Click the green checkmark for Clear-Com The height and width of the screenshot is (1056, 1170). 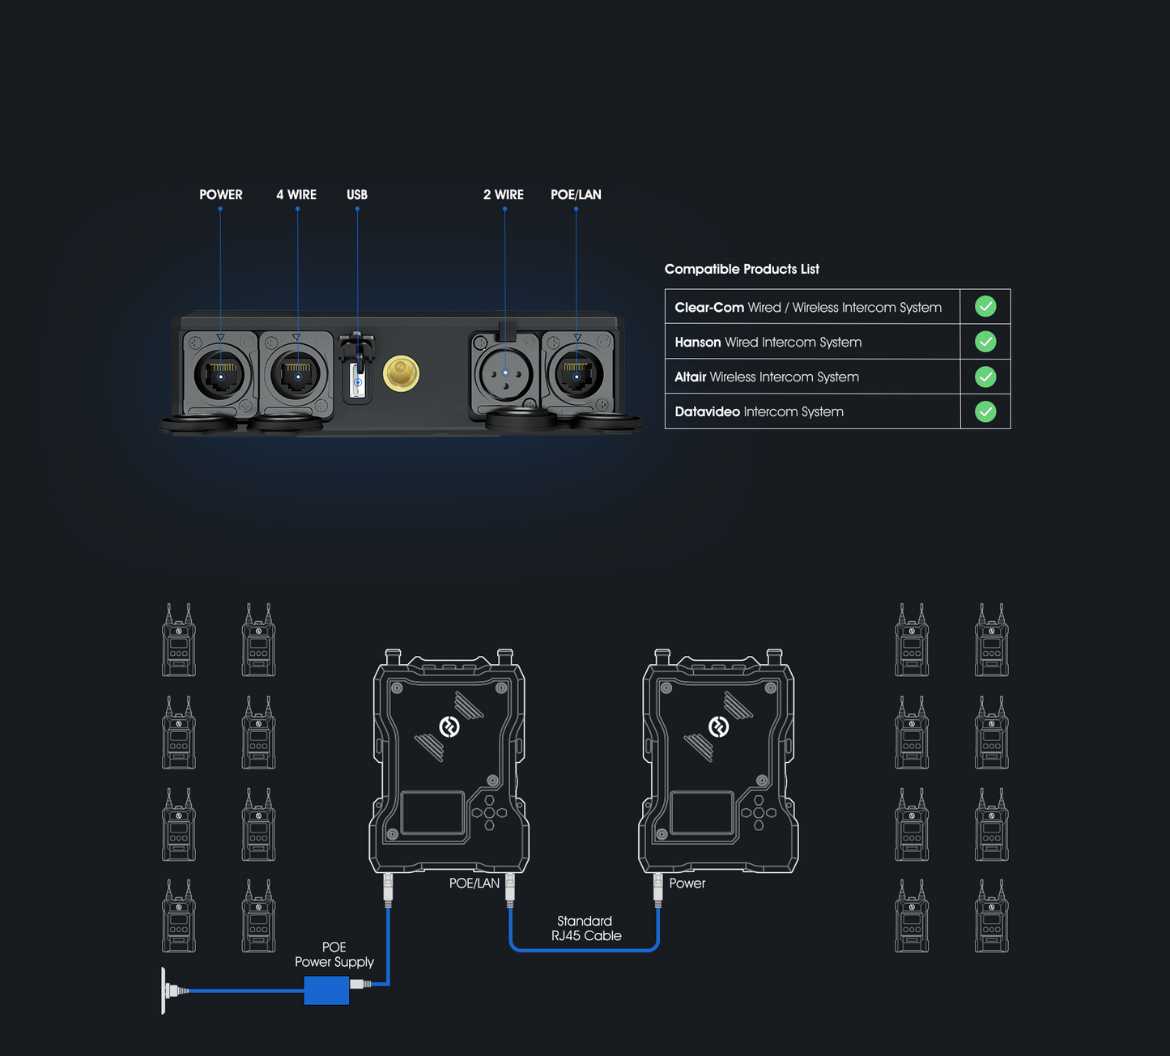point(985,307)
